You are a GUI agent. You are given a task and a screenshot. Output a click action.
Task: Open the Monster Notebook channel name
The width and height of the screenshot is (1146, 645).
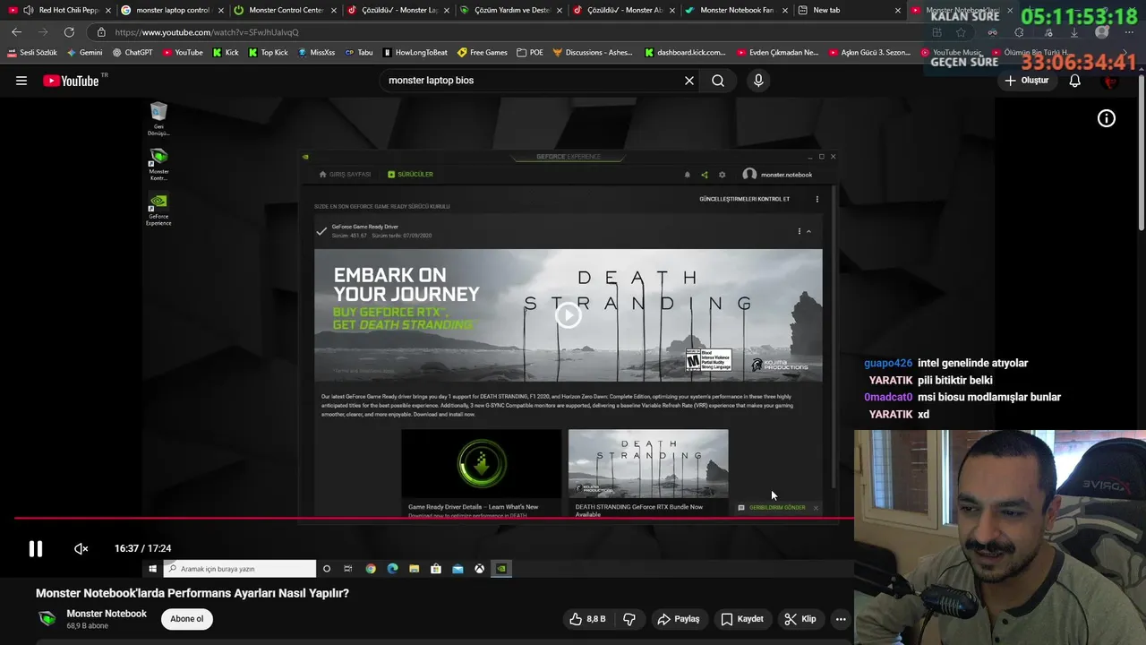(107, 614)
